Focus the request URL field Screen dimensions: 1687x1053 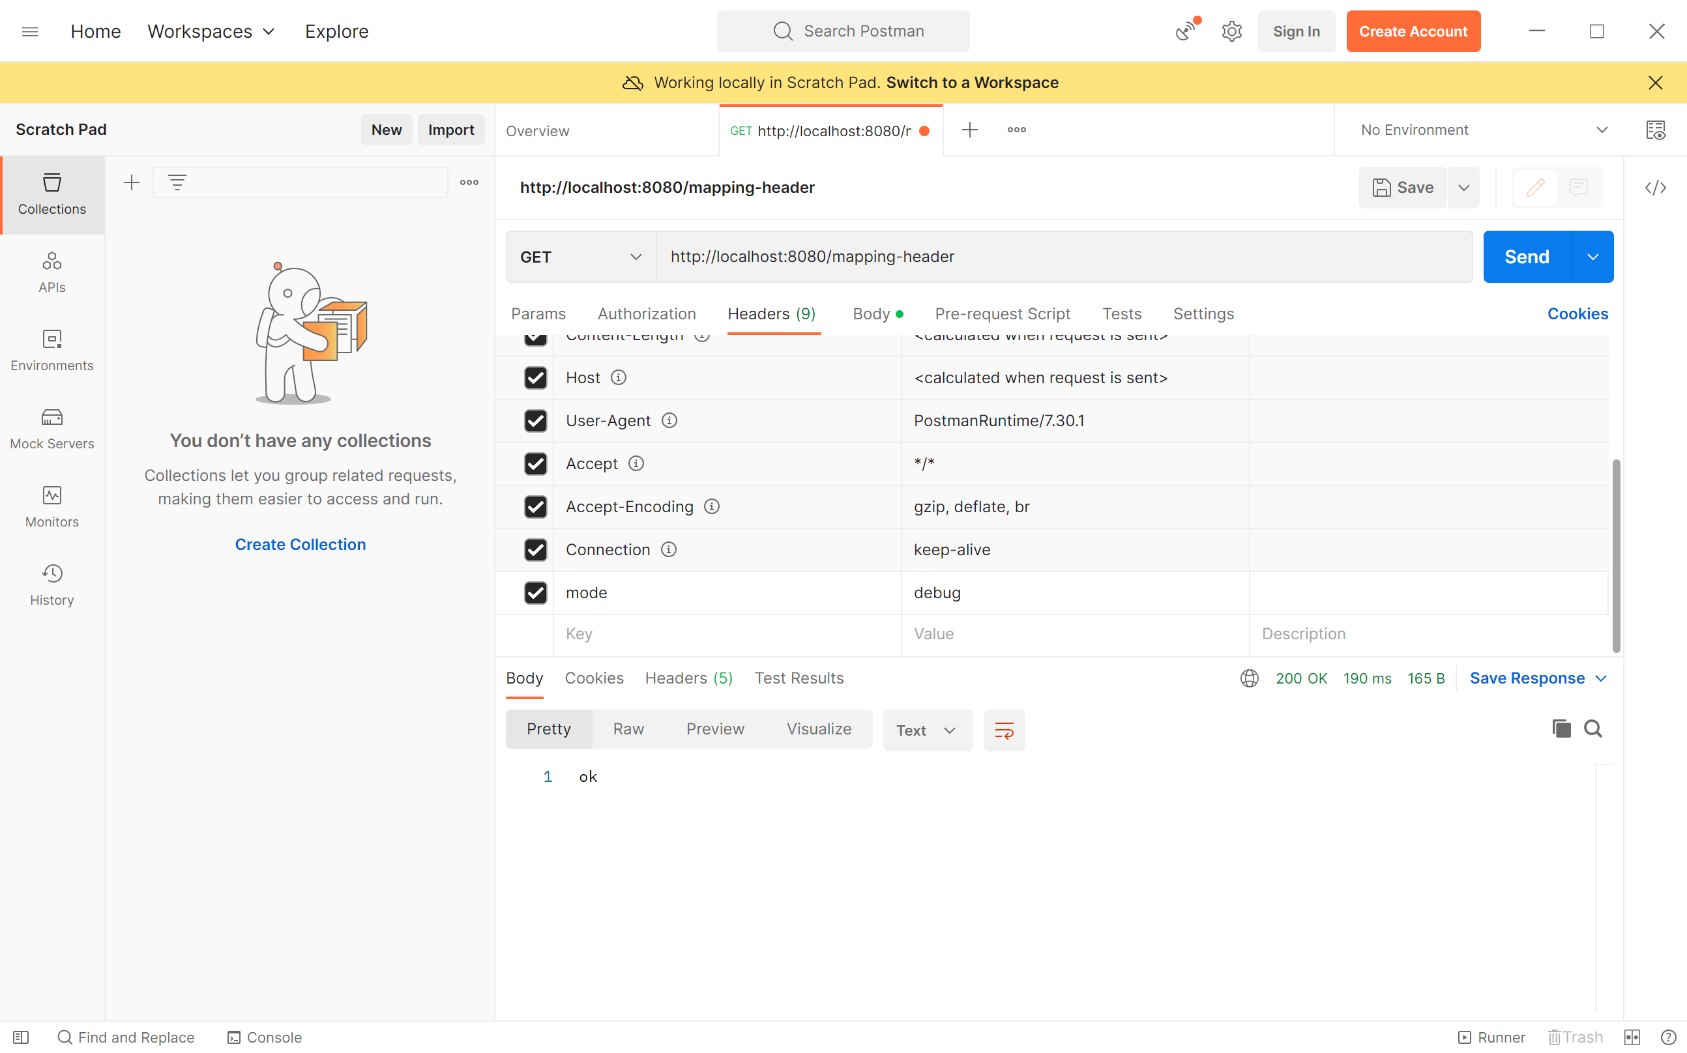(x=1064, y=257)
